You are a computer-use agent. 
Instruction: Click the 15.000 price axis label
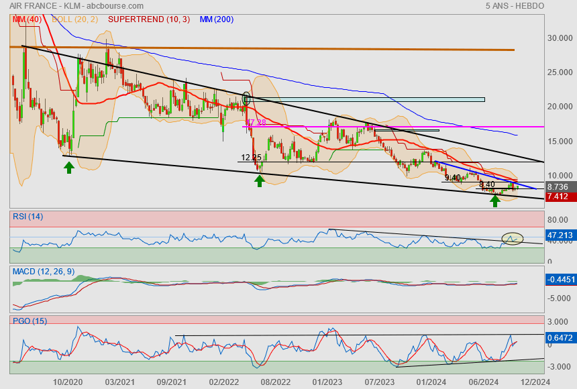pyautogui.click(x=560, y=142)
